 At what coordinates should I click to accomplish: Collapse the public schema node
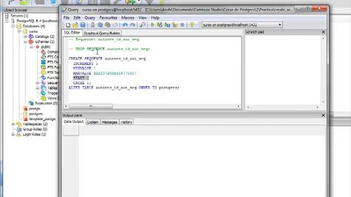31,47
